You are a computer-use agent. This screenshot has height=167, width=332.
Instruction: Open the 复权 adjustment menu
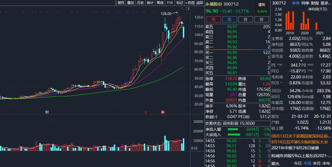121,3
